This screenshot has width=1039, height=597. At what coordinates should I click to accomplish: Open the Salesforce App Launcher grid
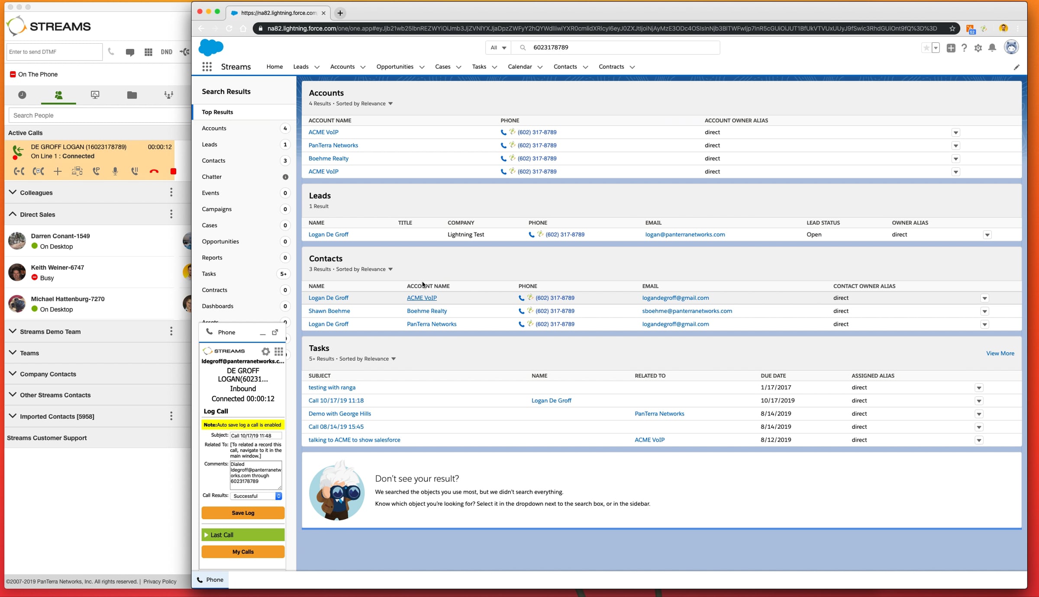pyautogui.click(x=207, y=67)
